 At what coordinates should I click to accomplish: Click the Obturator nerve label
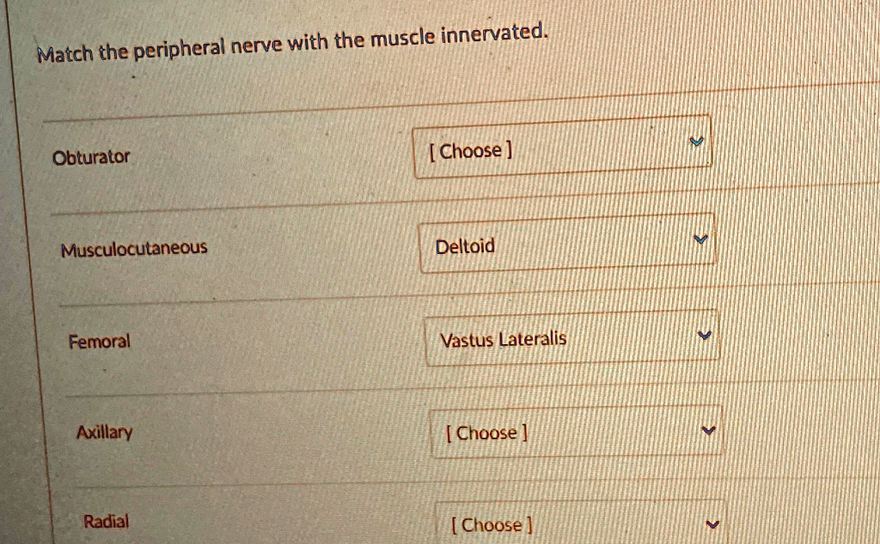click(x=92, y=156)
